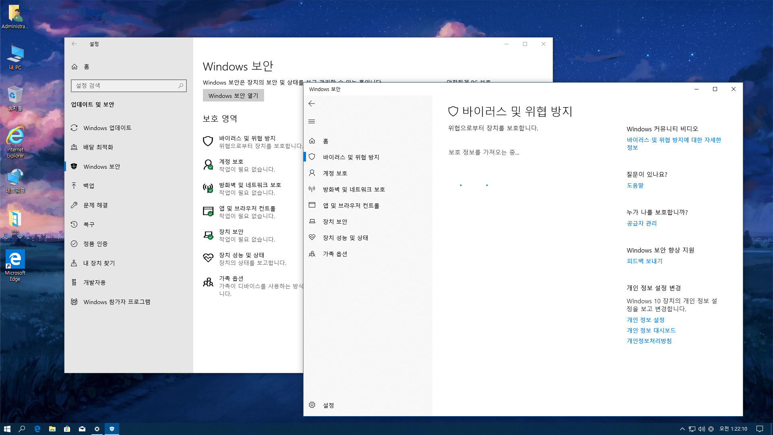The height and width of the screenshot is (435, 773).
Task: Click the taskbar clock showing 오전 1:22:10
Action: 733,429
